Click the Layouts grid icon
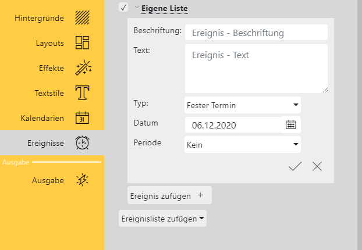This screenshot has width=362, height=250. [82, 43]
